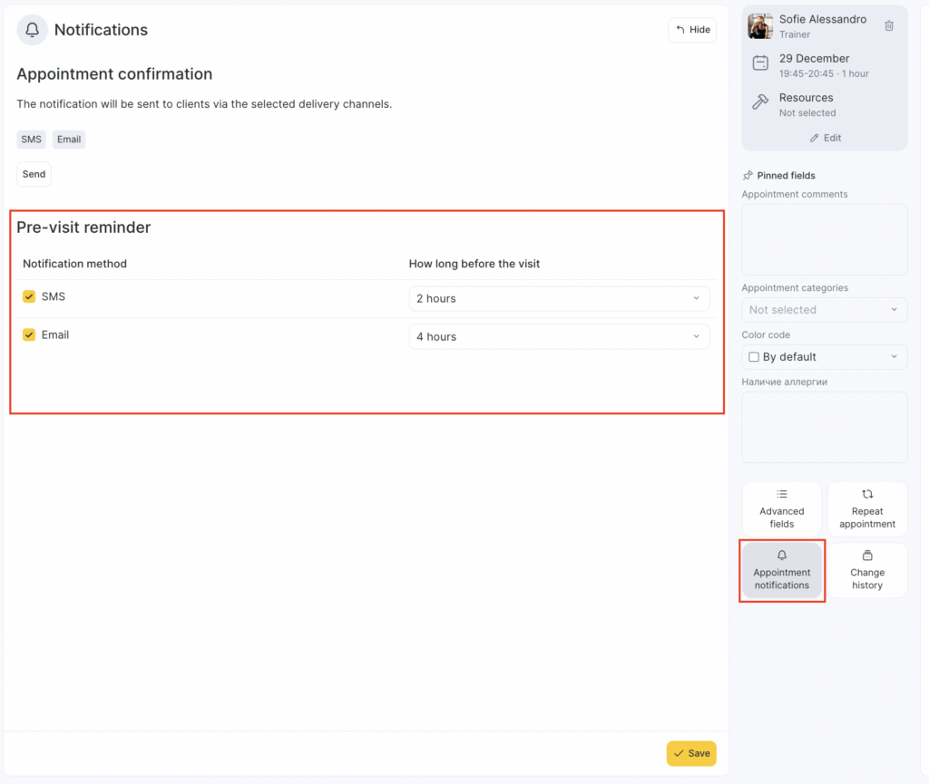Delete trainer using the trash icon

pos(888,26)
